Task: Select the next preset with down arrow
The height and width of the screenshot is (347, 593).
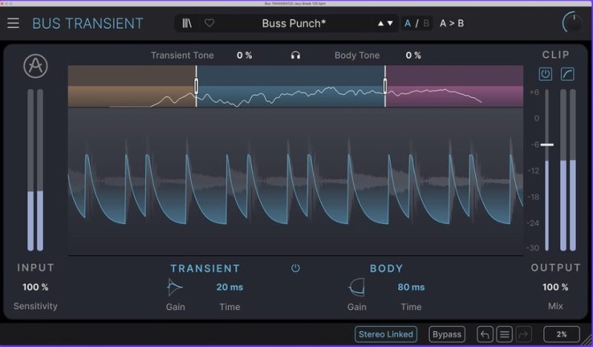Action: (390, 24)
